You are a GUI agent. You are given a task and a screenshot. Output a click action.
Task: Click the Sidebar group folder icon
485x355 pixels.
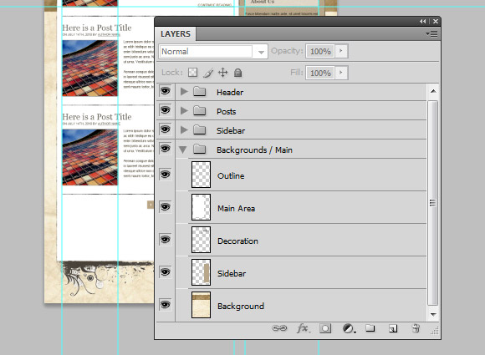pos(200,129)
